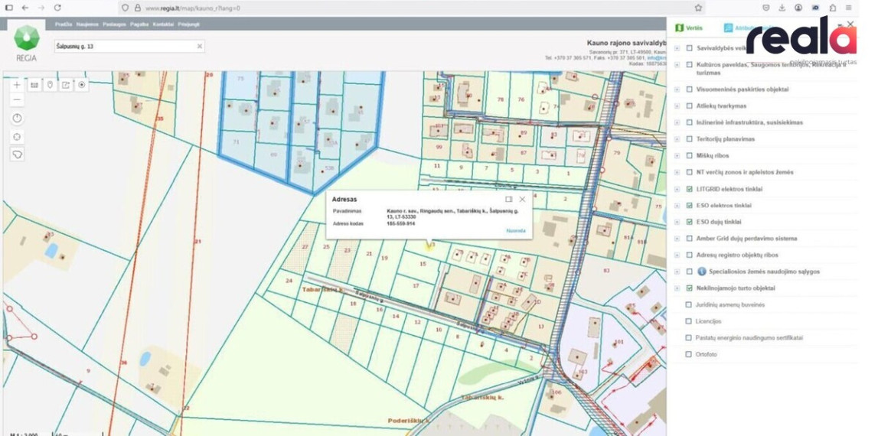Image resolution: width=878 pixels, height=436 pixels.
Task: Expand the Nekilnojamojo turto objektai group
Action: pyautogui.click(x=677, y=288)
